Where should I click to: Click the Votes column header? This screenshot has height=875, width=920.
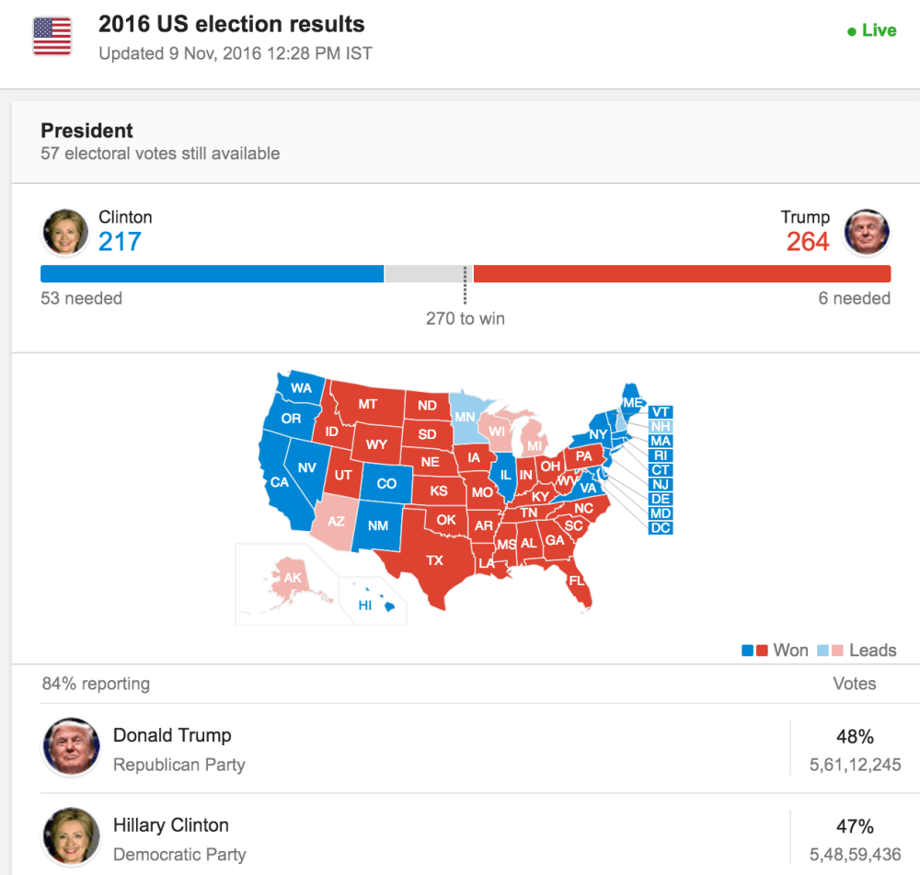855,684
